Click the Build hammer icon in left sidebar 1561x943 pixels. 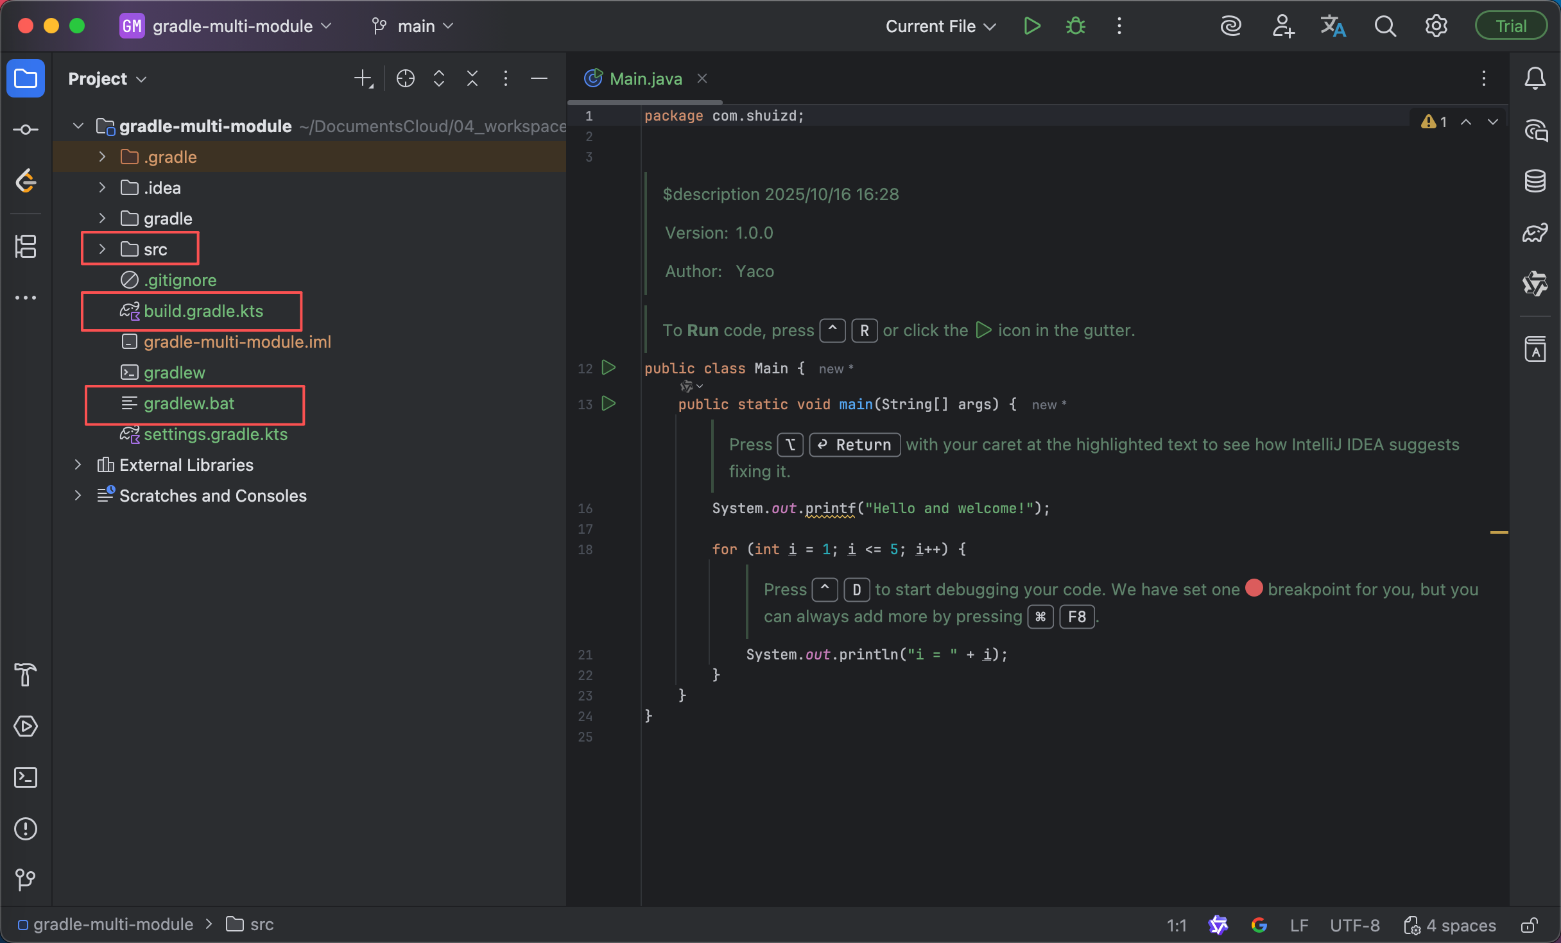coord(26,675)
